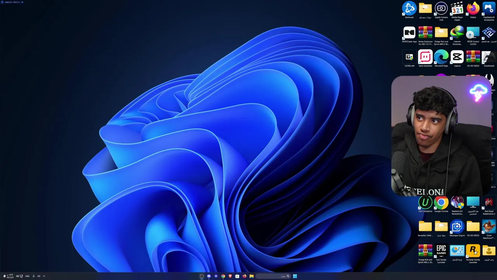Select the Dodge Roll and Sprint WinRAR archive

coord(425,254)
